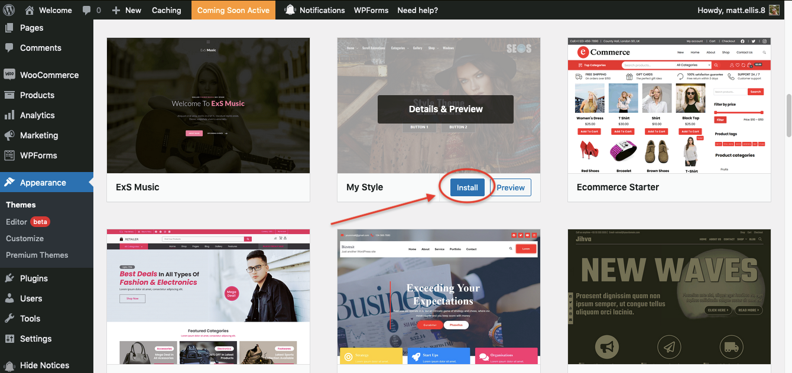Click the Settings sliders icon

click(x=9, y=339)
